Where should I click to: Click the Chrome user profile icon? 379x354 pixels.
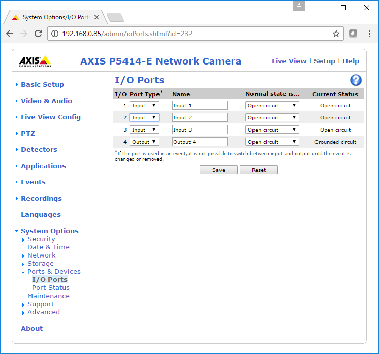pyautogui.click(x=299, y=5)
